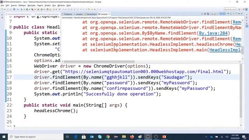This screenshot has height=140, width=249.
Task: Click the Run External Tools icon
Action: [x=32, y=9]
